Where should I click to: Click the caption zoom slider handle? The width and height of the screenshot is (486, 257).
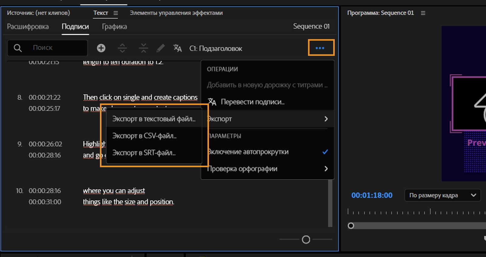pos(306,240)
